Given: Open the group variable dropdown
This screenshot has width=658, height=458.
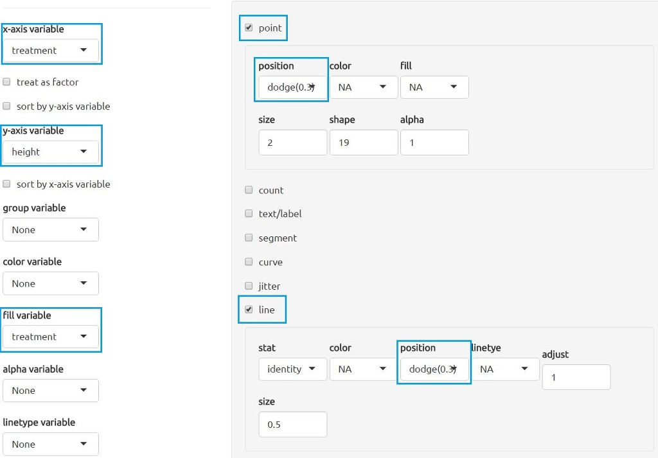Looking at the screenshot, I should point(51,230).
